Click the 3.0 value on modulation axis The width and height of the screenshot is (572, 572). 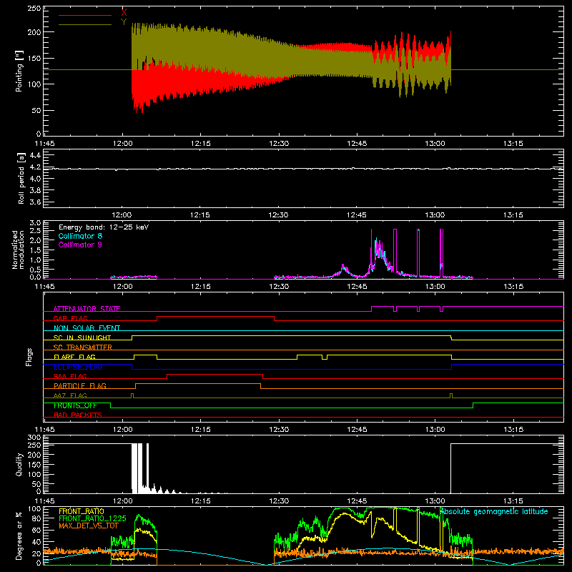(35, 222)
